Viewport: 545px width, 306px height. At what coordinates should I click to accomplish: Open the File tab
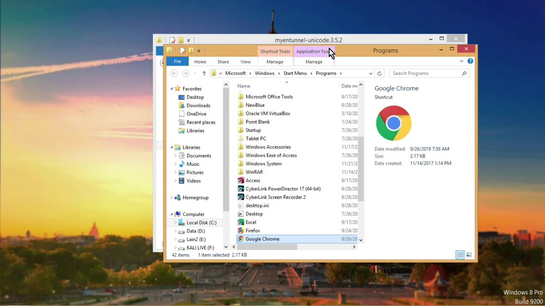[x=178, y=62]
